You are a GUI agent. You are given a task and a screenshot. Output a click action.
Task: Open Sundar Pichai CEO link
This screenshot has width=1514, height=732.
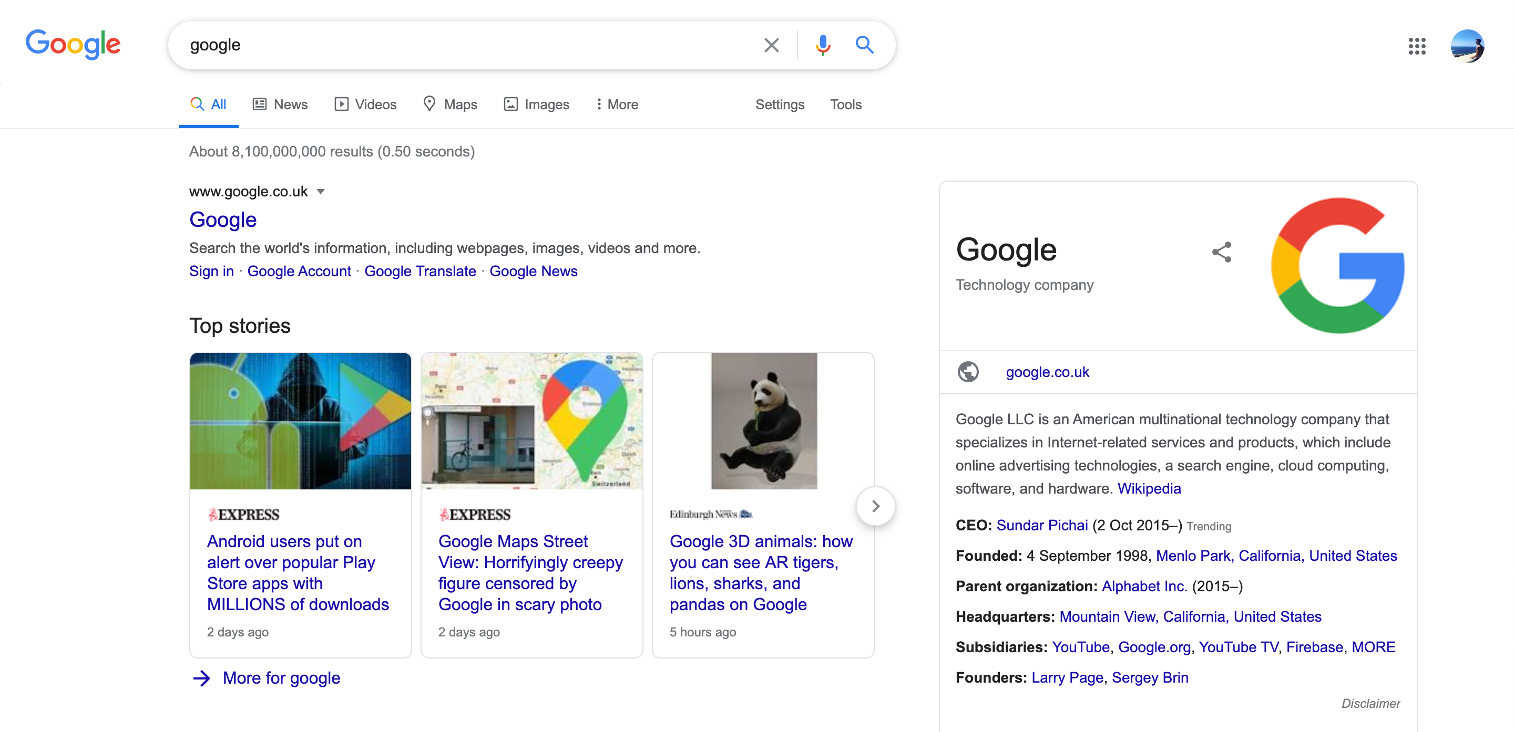[x=1042, y=526]
